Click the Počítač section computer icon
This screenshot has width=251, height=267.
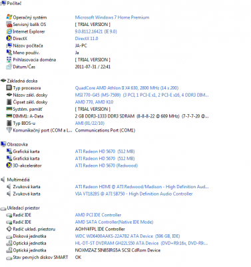(x=3, y=3)
